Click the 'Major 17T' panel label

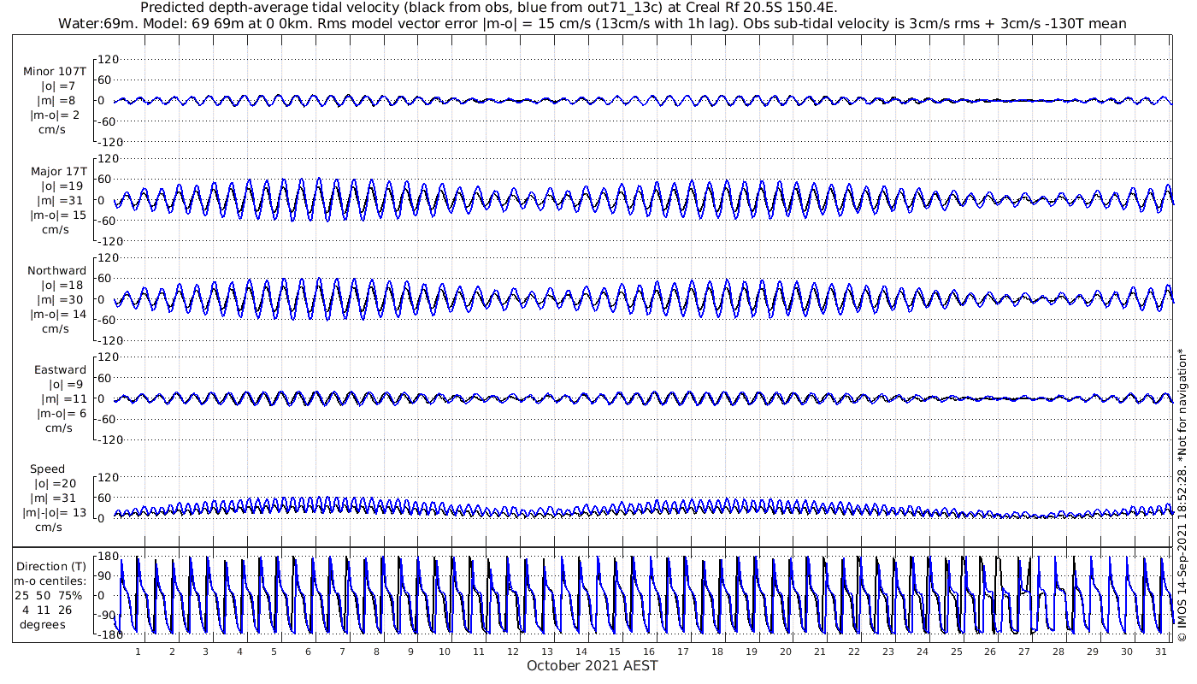tap(58, 171)
